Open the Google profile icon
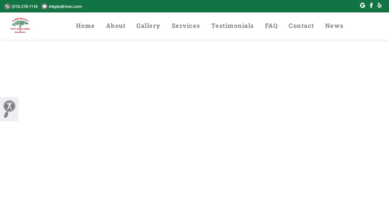This screenshot has height=218, width=389. [x=362, y=5]
